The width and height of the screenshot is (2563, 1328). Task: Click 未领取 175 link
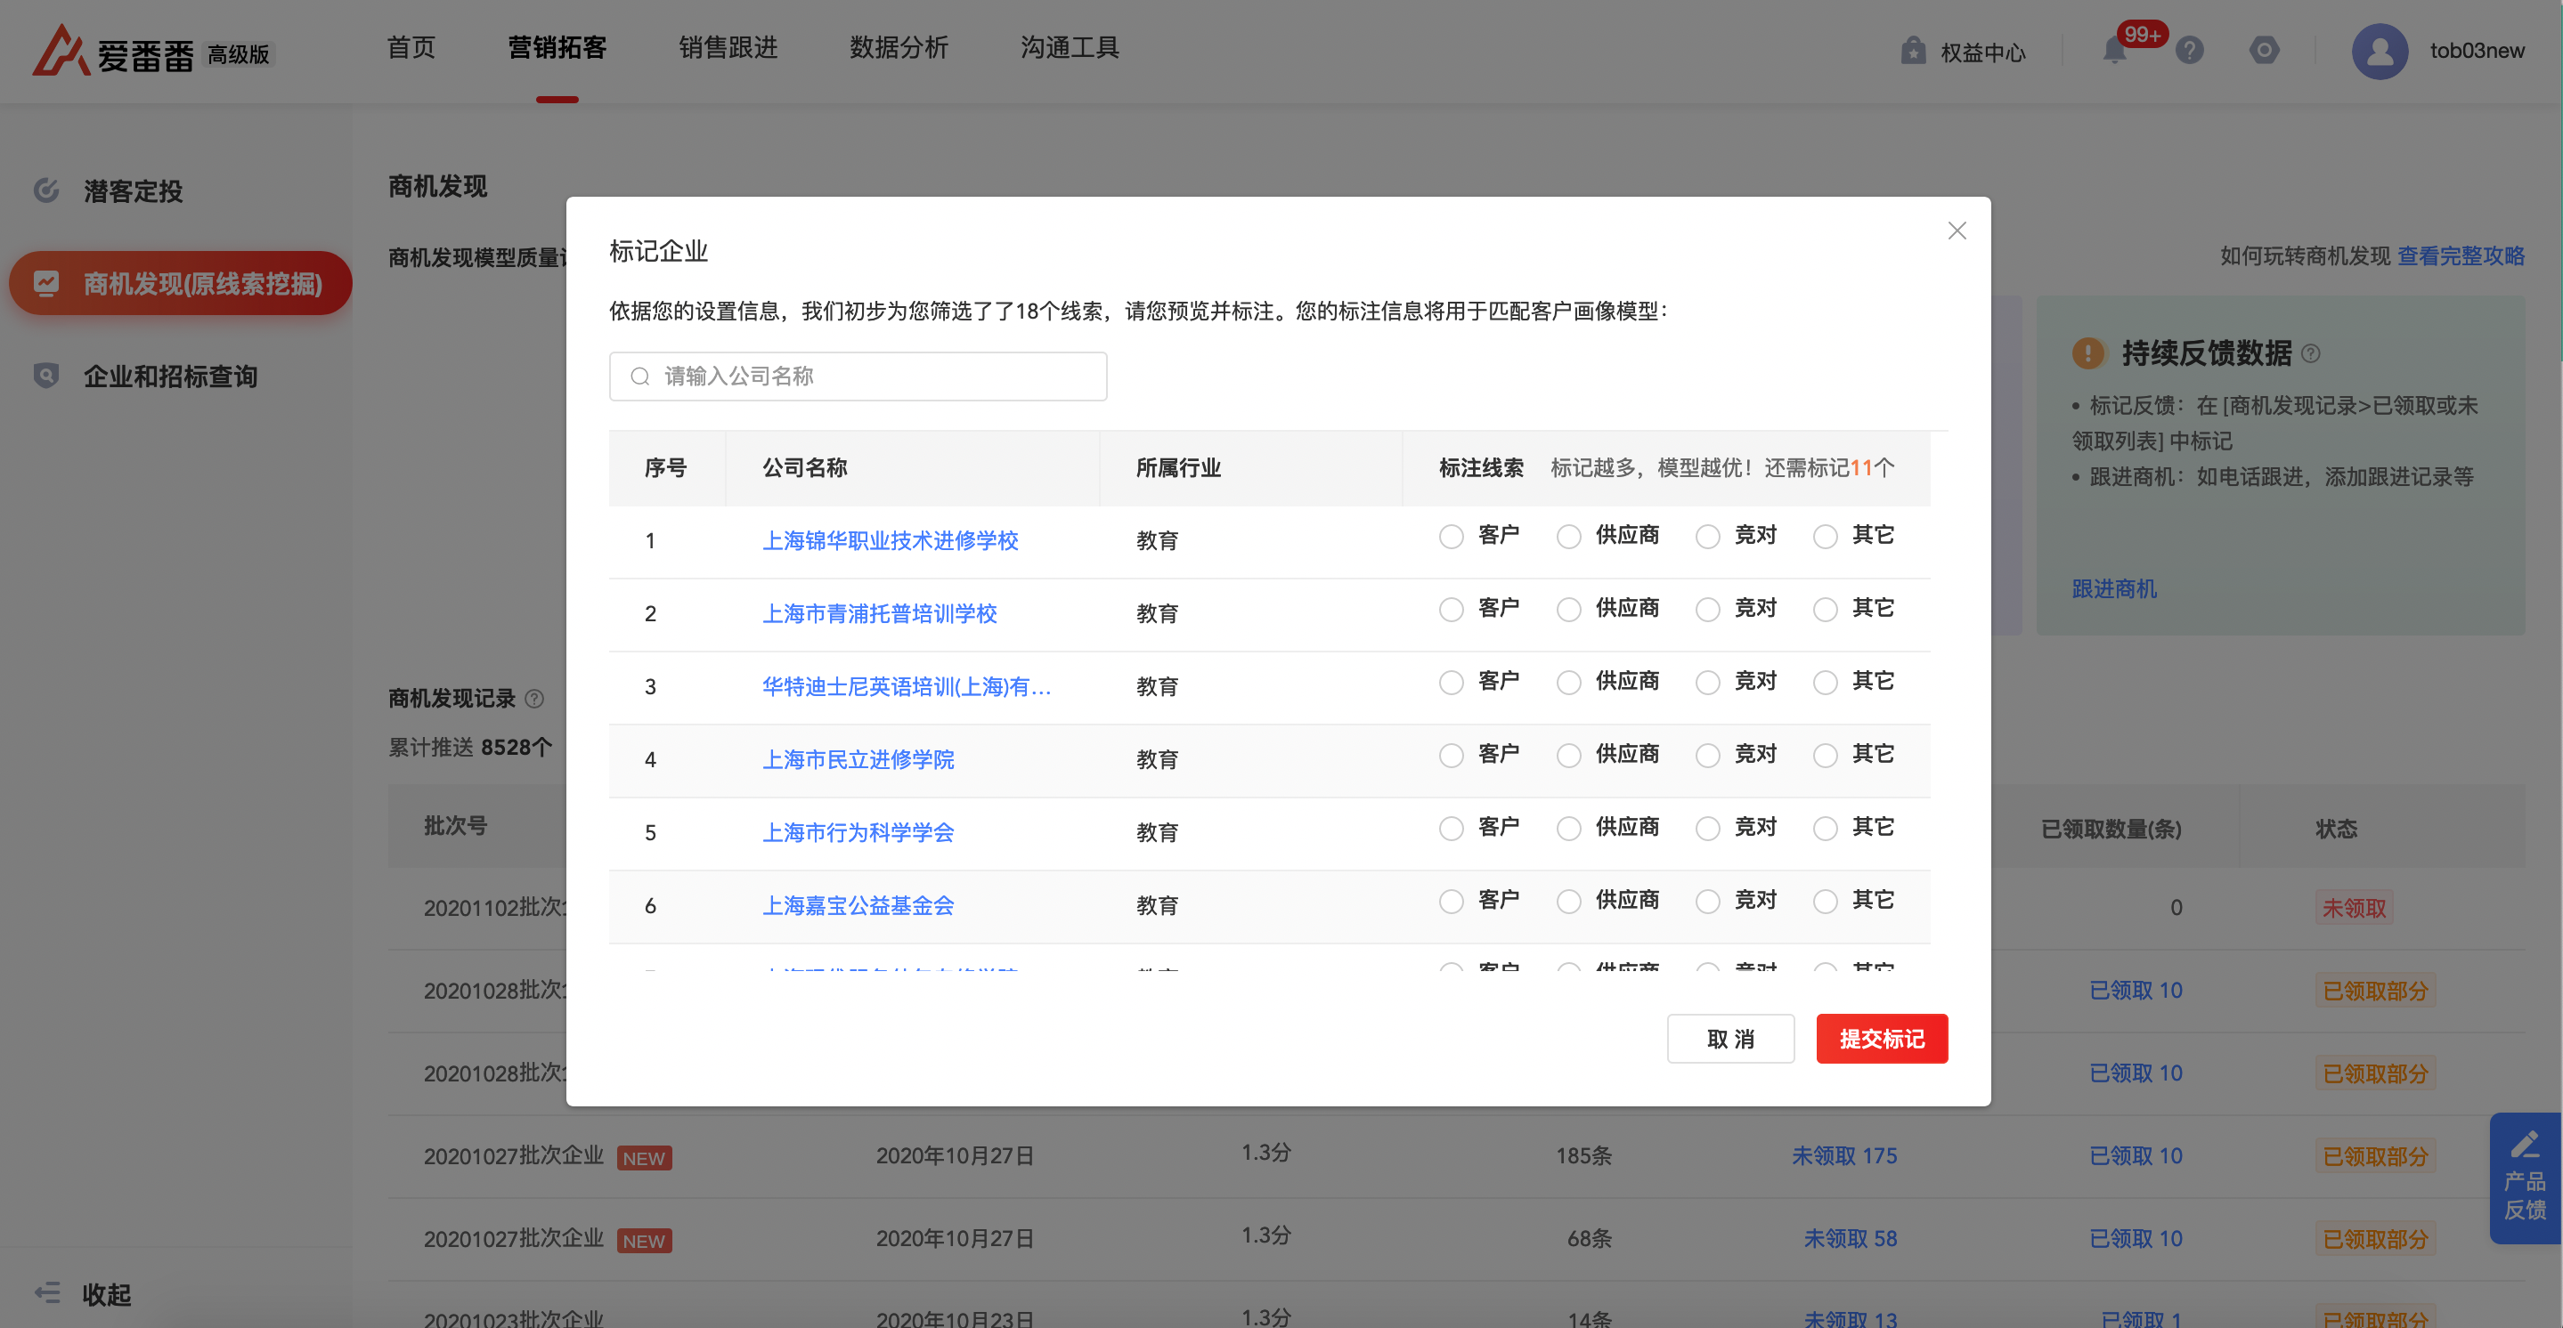(1843, 1156)
